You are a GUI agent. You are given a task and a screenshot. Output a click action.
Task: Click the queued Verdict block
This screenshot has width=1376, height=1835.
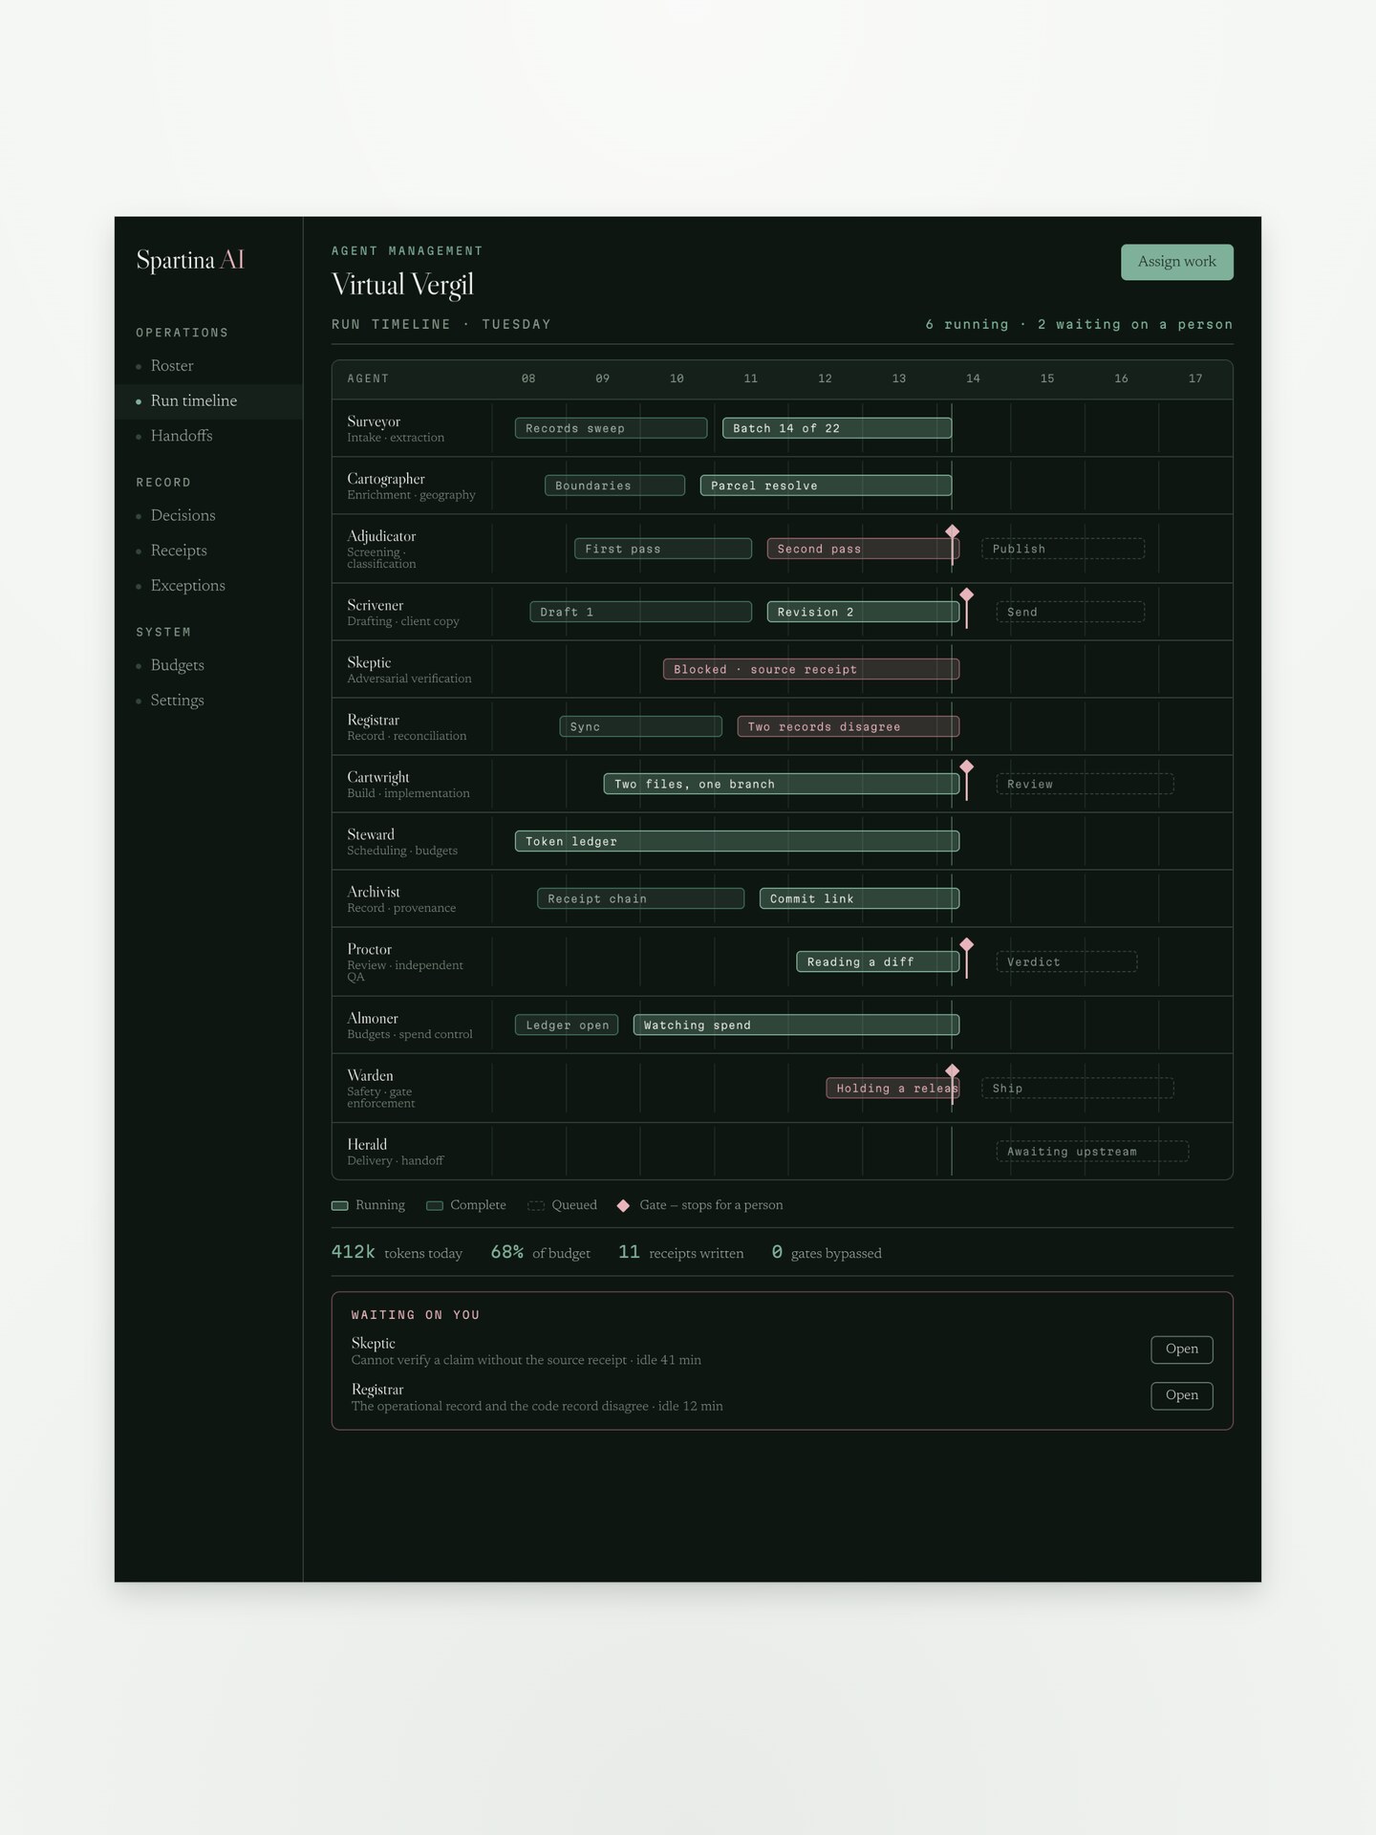click(1066, 961)
